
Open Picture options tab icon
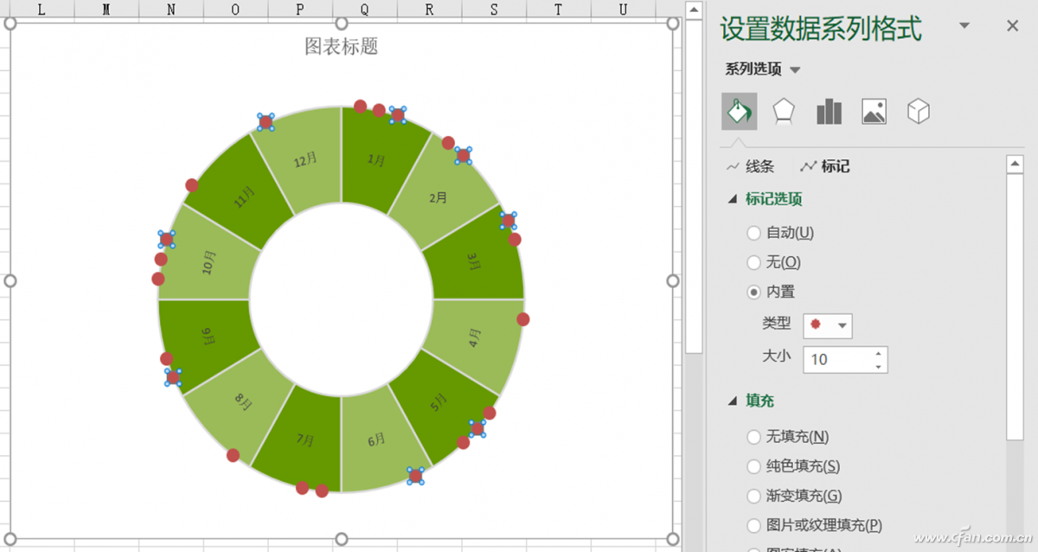point(874,112)
